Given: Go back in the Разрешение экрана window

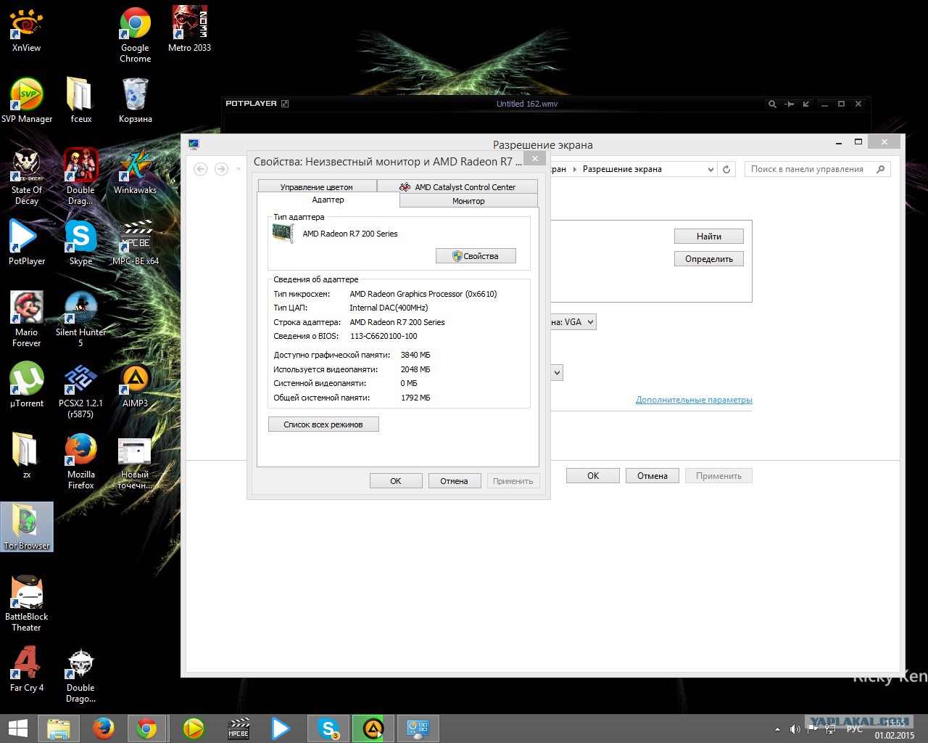Looking at the screenshot, I should tap(201, 169).
